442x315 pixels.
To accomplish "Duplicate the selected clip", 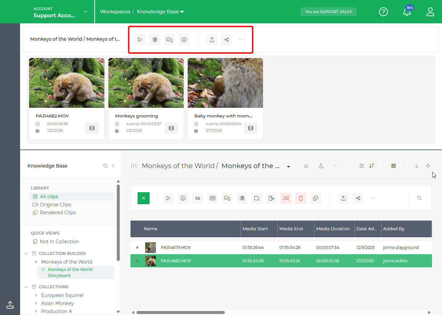I will click(x=316, y=198).
